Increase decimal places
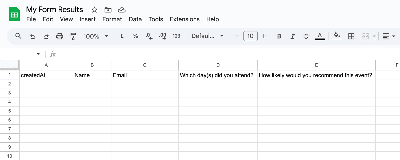Screen dimensions: 400x160 [x=162, y=36]
